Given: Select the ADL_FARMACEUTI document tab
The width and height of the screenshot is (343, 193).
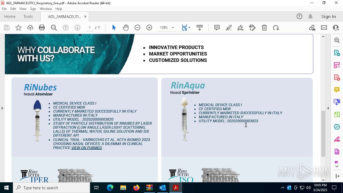Looking at the screenshot, I should tap(65, 17).
